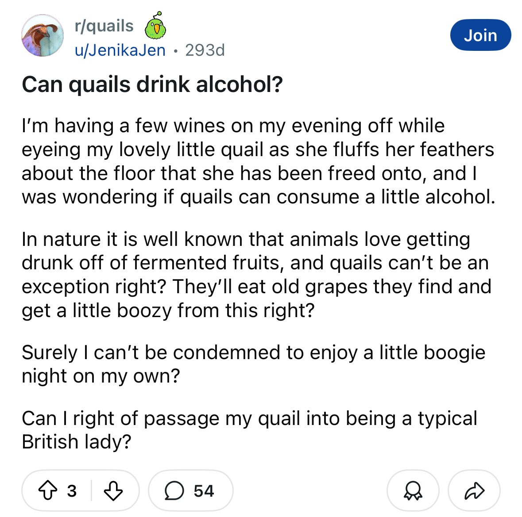Image resolution: width=522 pixels, height=517 pixels.
Task: Visit u/JenikaJen's profile
Action: tap(120, 50)
